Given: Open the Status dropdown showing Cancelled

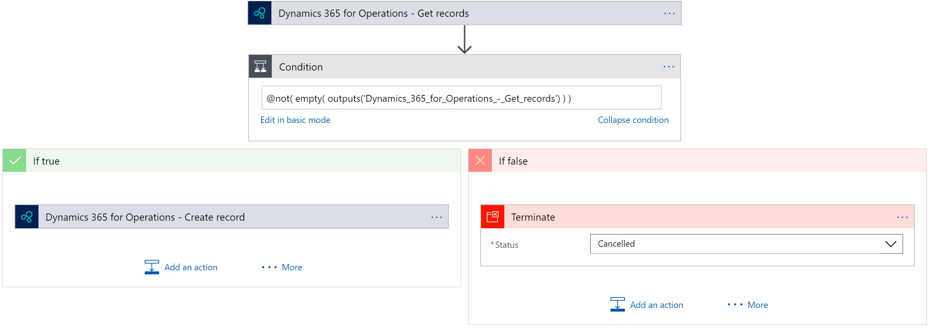Looking at the screenshot, I should click(746, 244).
